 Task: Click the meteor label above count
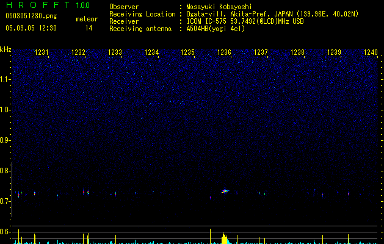click(x=87, y=19)
